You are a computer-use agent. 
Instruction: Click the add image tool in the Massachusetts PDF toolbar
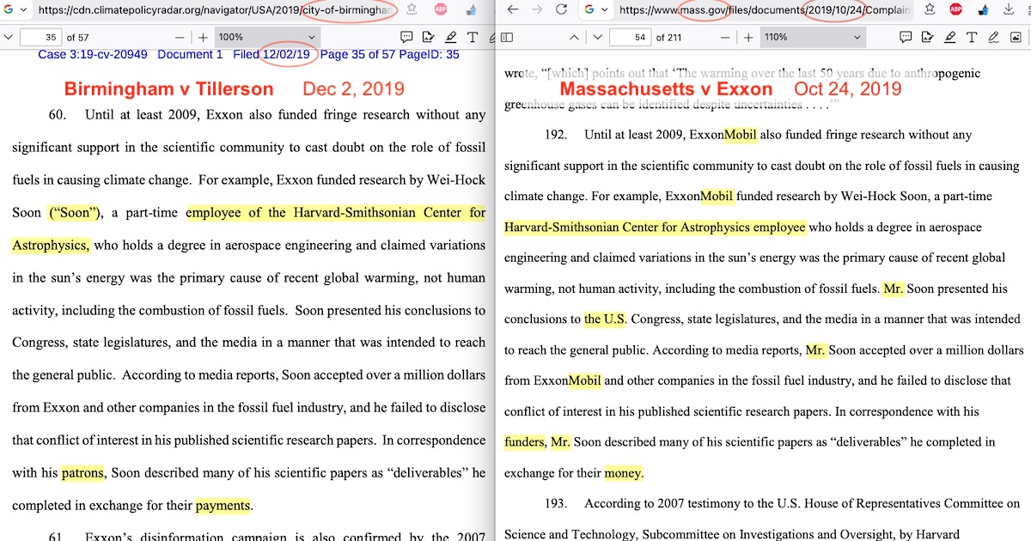(1015, 38)
